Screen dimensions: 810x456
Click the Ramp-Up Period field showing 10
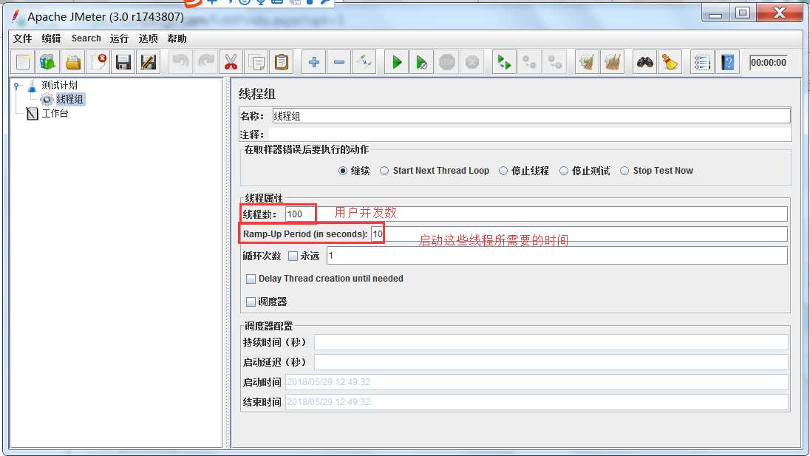point(579,234)
